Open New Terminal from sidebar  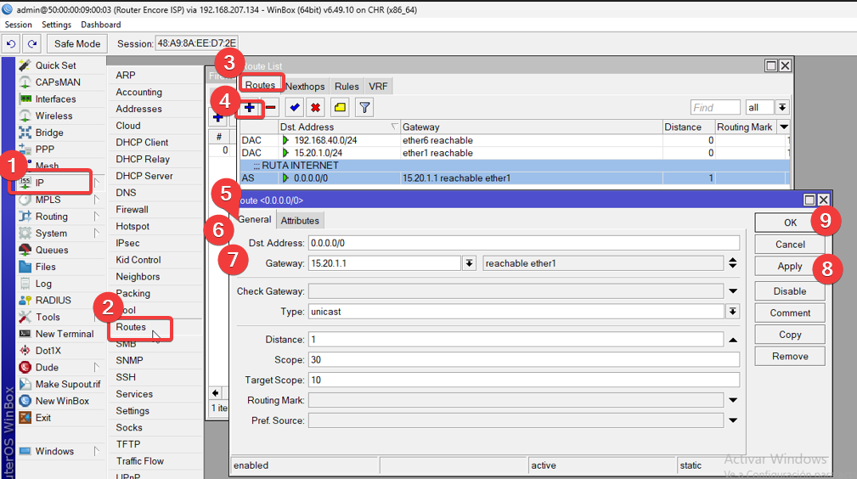(64, 334)
